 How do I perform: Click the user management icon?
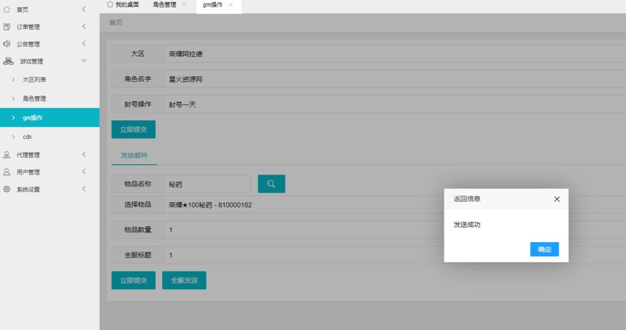7,172
